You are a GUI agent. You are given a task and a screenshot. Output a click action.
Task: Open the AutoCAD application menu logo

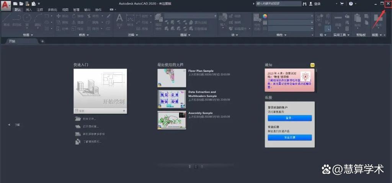pyautogui.click(x=5, y=6)
